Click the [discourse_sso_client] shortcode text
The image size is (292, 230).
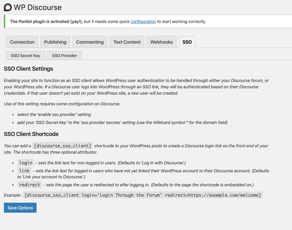click(63, 146)
